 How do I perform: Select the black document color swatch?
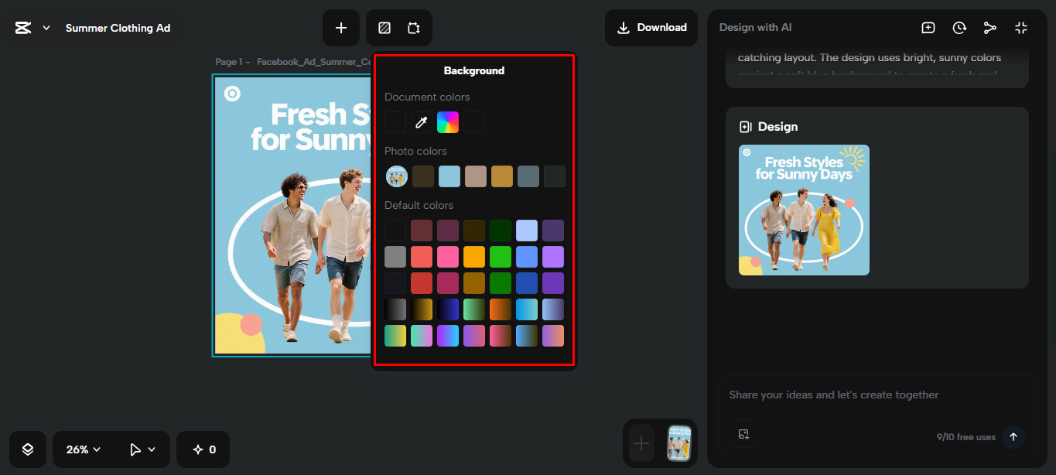tap(474, 122)
